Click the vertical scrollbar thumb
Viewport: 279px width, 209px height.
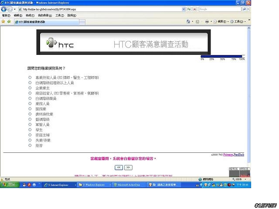tap(249, 96)
